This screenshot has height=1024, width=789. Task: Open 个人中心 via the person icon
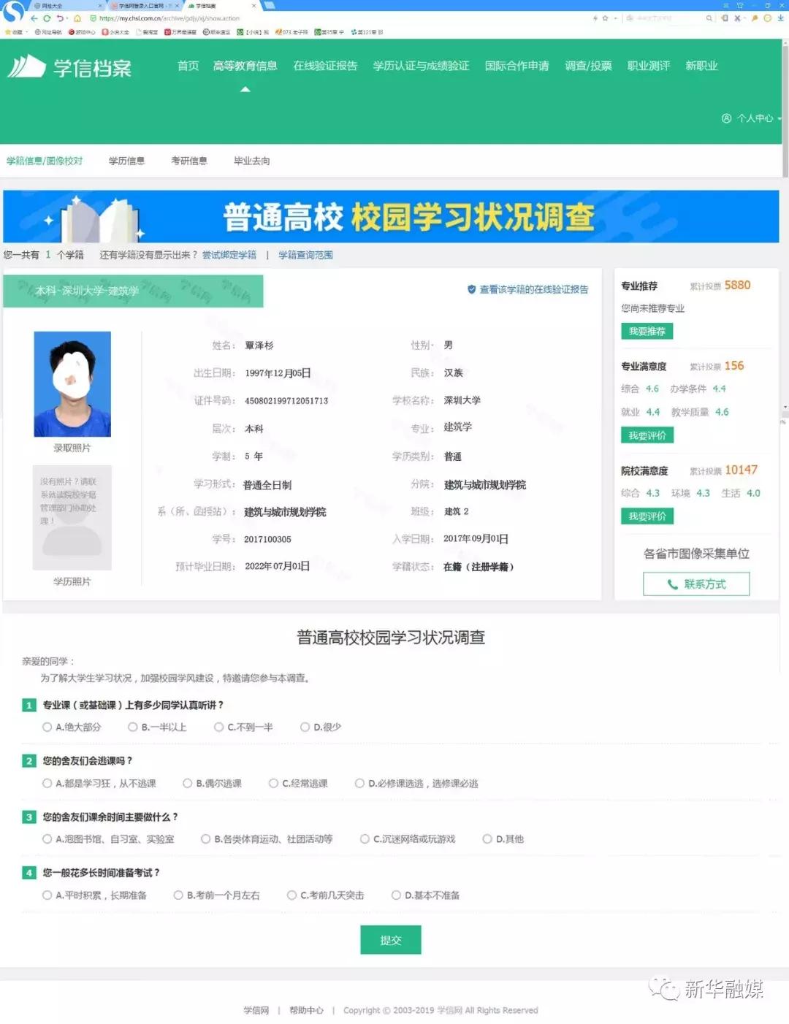[726, 118]
